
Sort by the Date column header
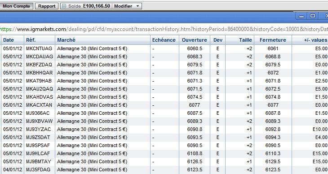pos(13,40)
